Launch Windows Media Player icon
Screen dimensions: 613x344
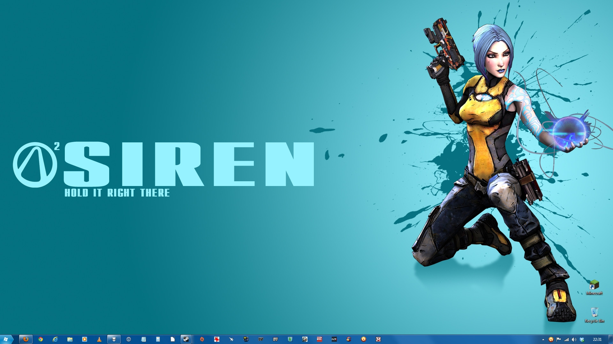pos(85,339)
